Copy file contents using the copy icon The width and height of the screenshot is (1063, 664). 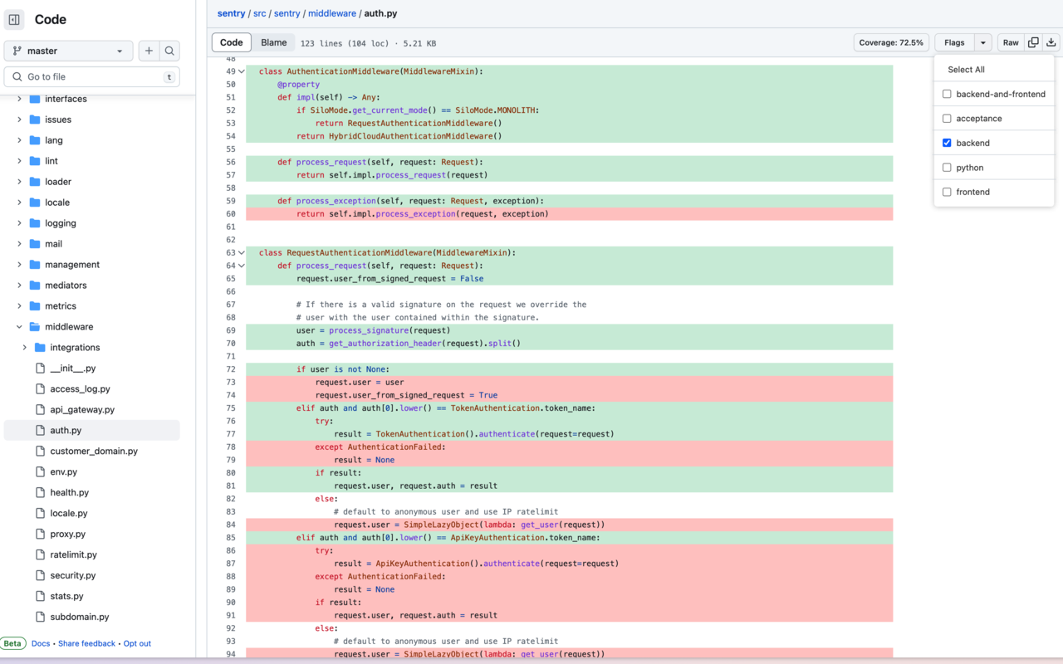[1033, 41]
